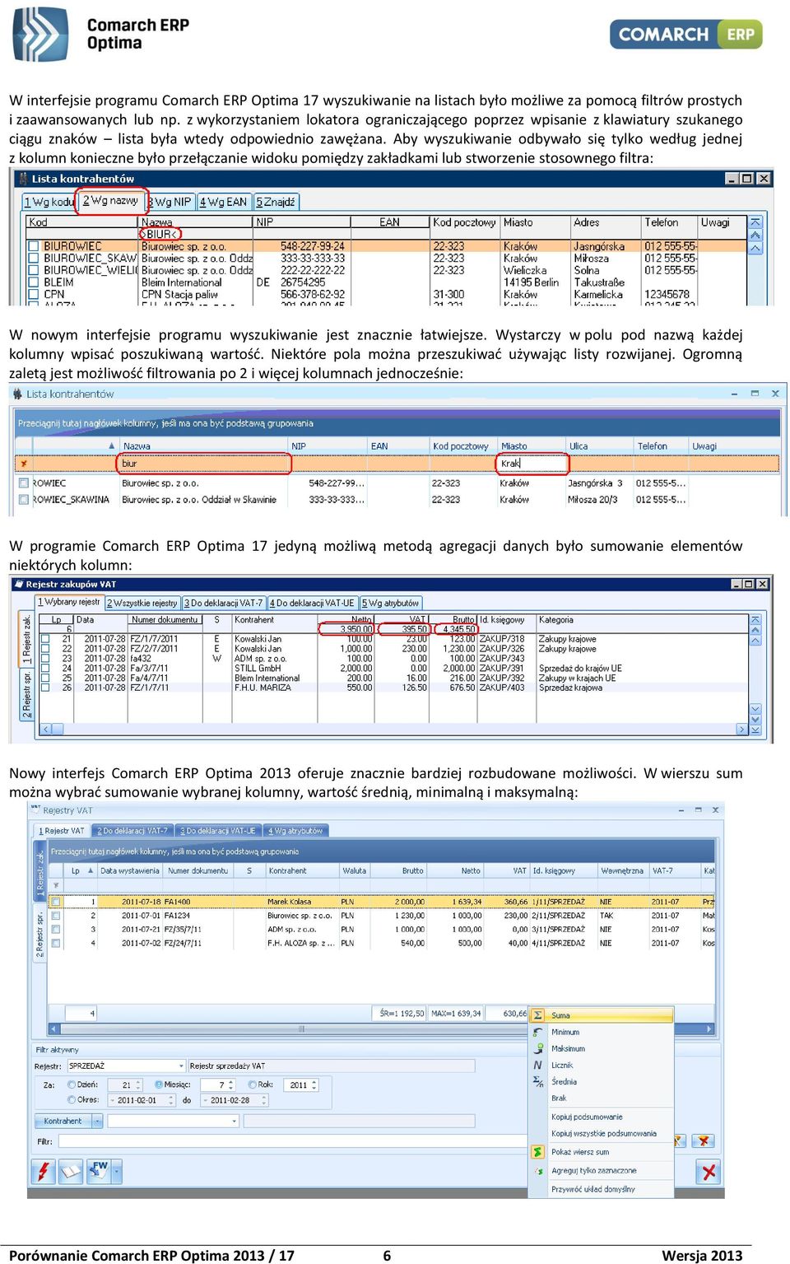Screen dimensions: 790x1264
Task: Click the vertical scrollbar in old Lista kontrahentów
Action: click(755, 260)
